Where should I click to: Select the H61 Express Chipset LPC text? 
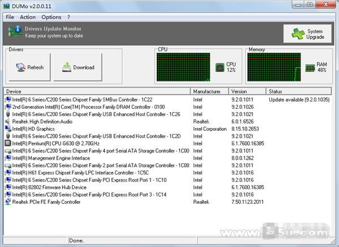coord(80,173)
